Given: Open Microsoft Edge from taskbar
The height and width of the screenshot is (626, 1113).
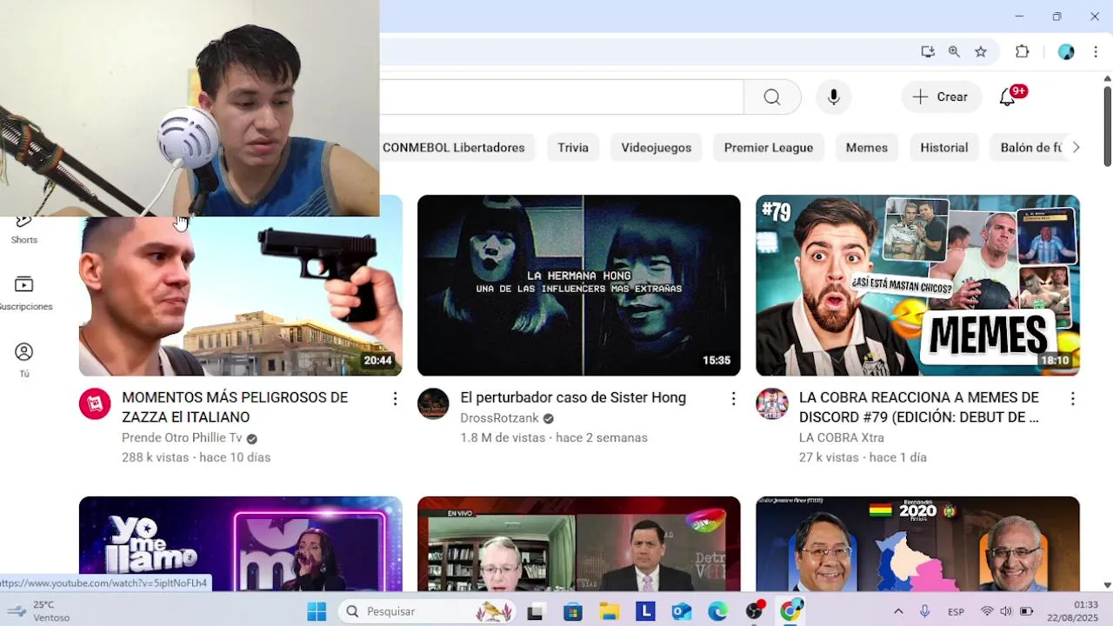Looking at the screenshot, I should click(717, 612).
